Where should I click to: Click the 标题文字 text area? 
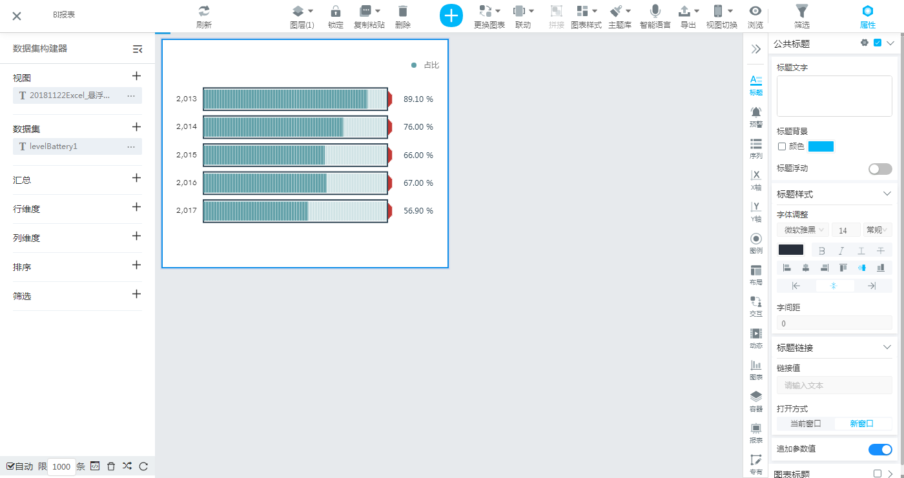click(834, 96)
